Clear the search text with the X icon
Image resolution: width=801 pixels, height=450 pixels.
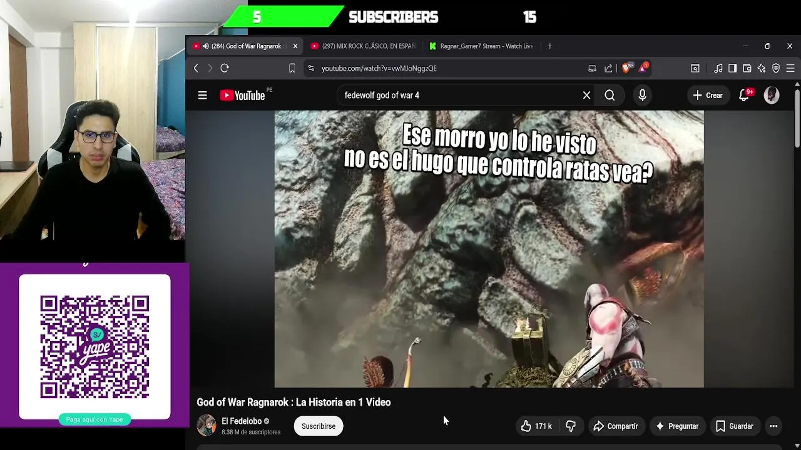coord(586,96)
